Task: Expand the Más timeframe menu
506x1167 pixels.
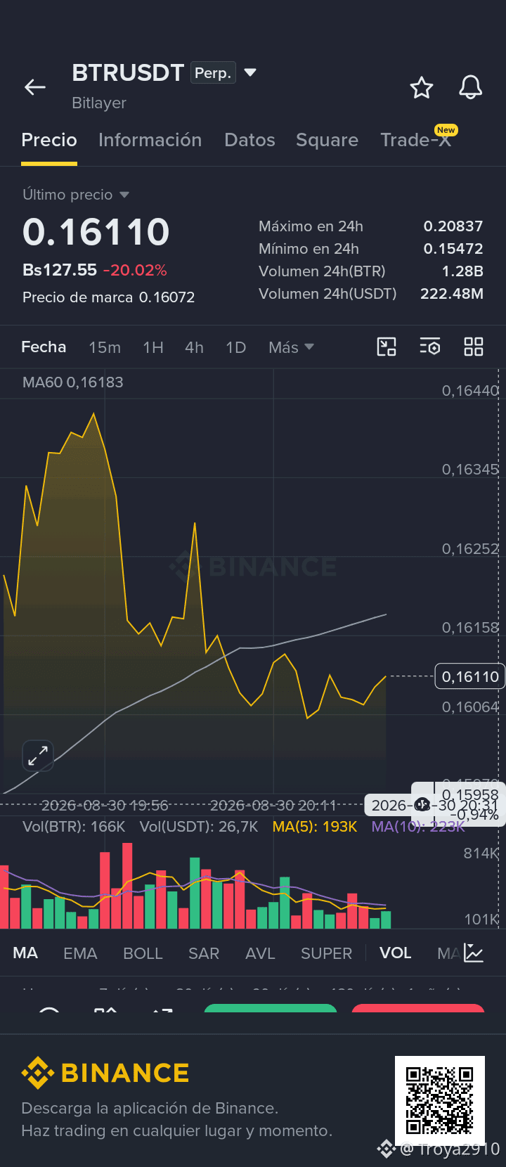Action: pos(291,347)
